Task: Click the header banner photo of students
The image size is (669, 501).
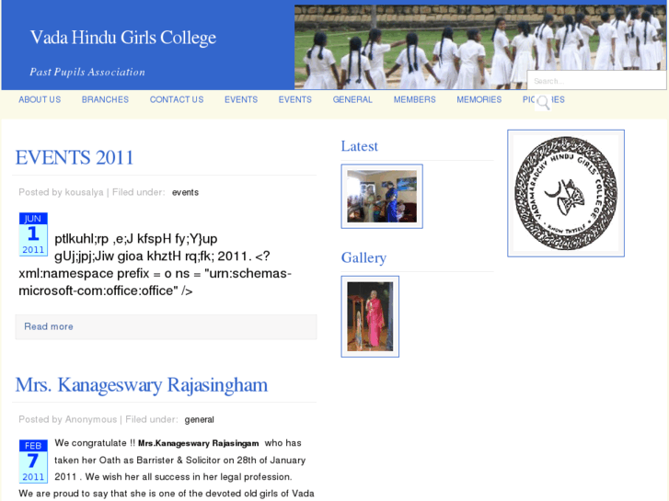Action: (x=480, y=47)
